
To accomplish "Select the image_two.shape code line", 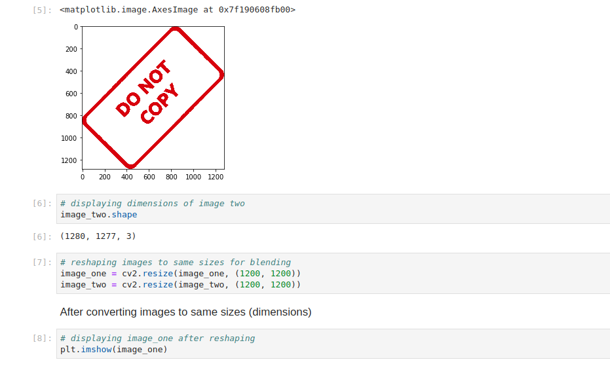I will pyautogui.click(x=99, y=215).
